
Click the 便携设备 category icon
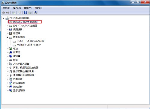click(10, 30)
